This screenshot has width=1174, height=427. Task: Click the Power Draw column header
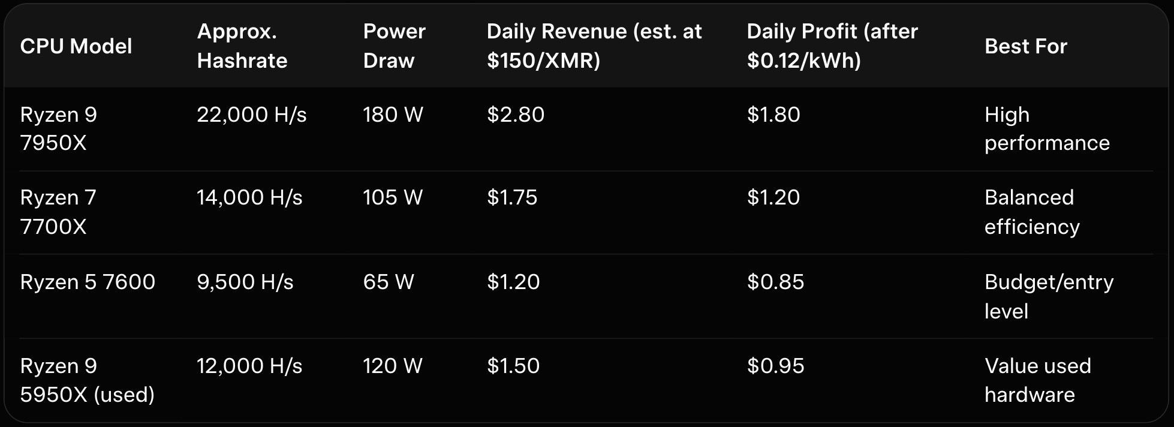(x=394, y=46)
